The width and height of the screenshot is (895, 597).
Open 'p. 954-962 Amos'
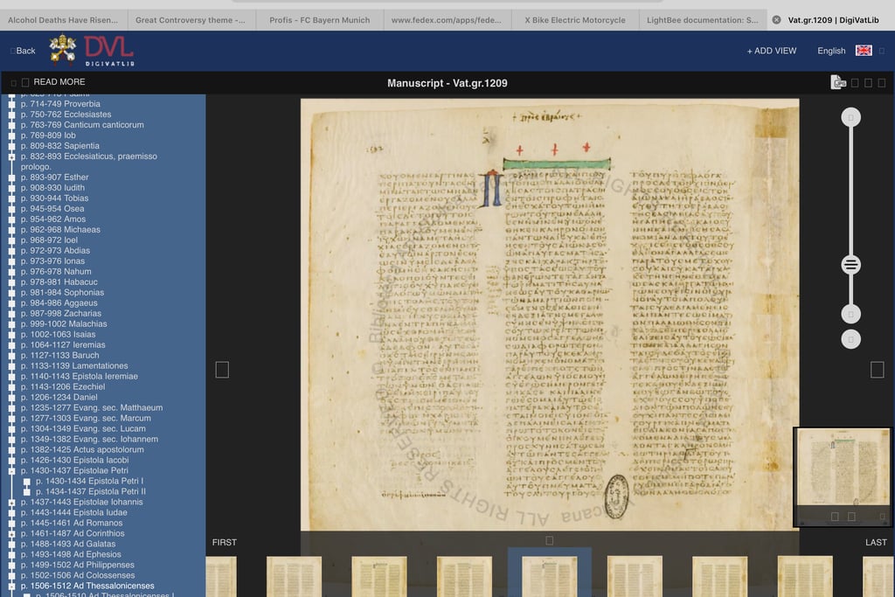[x=53, y=219]
